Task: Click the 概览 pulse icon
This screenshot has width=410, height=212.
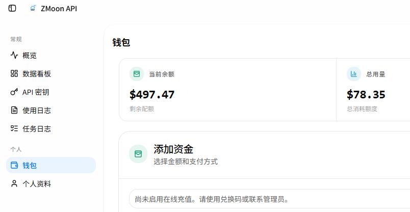Action: point(14,55)
